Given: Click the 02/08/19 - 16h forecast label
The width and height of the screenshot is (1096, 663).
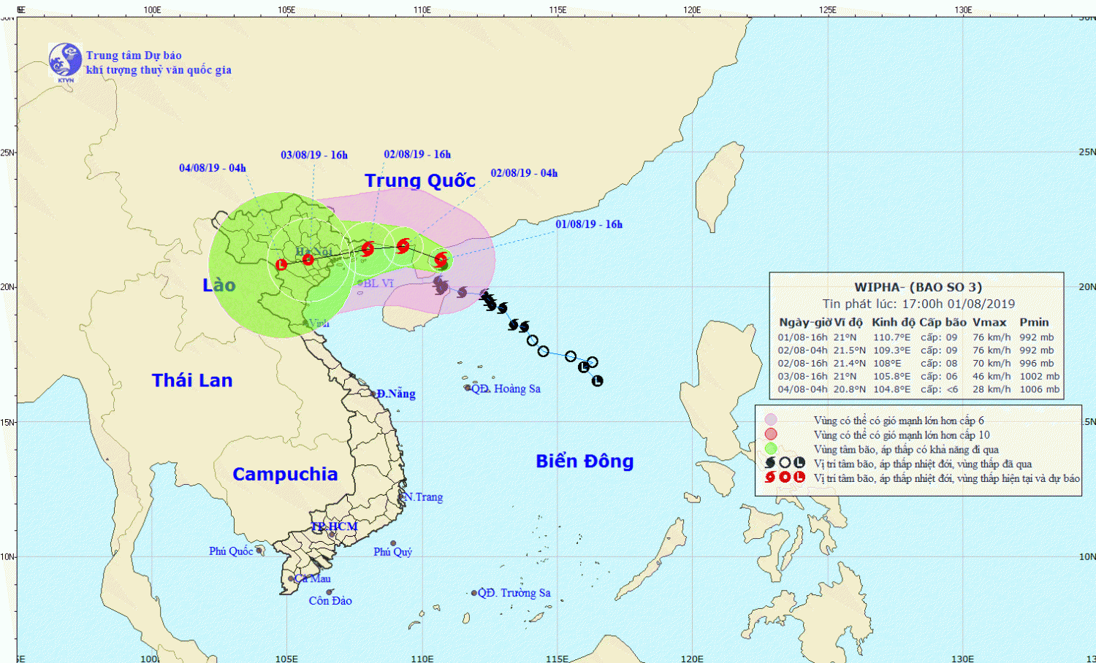Looking at the screenshot, I should point(417,154).
